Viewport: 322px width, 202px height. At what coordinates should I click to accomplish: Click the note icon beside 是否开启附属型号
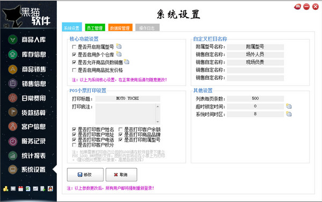point(119,46)
